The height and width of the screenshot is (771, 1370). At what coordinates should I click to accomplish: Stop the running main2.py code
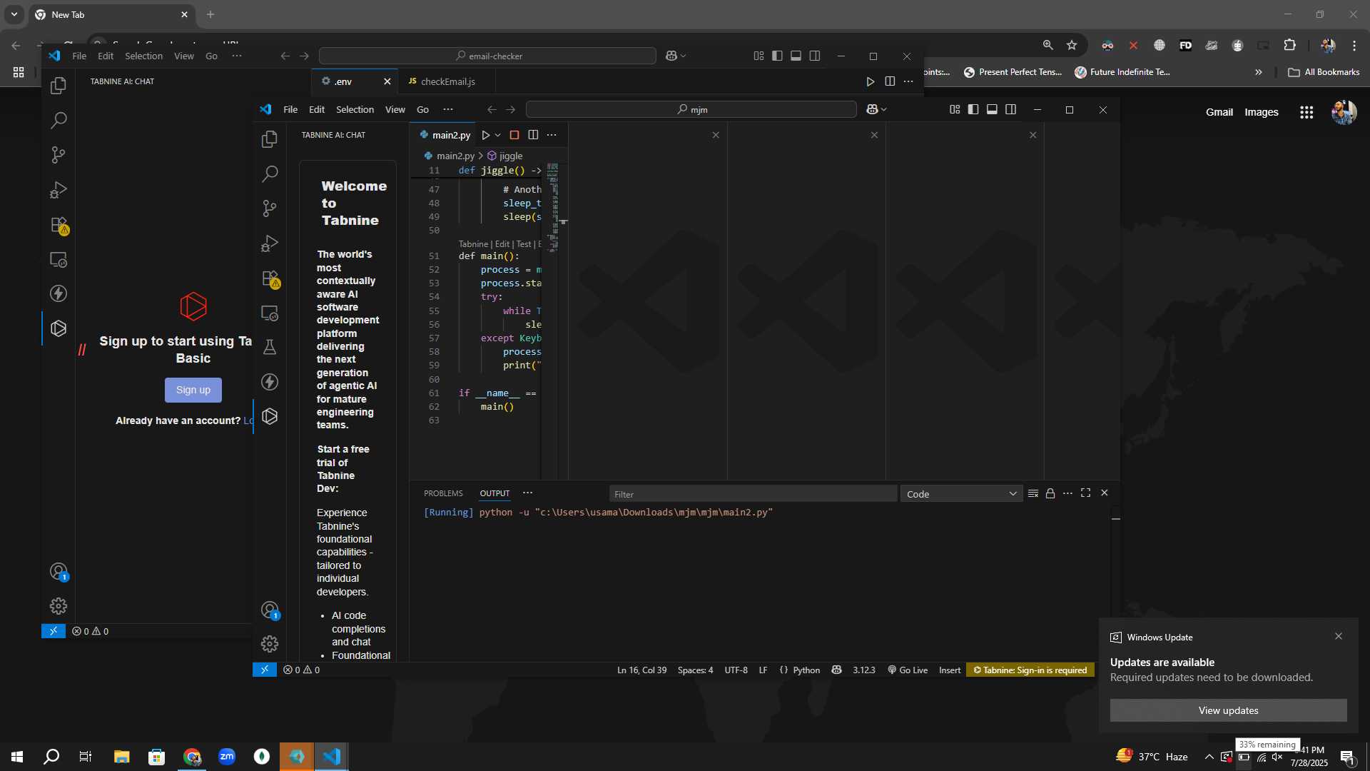514,135
